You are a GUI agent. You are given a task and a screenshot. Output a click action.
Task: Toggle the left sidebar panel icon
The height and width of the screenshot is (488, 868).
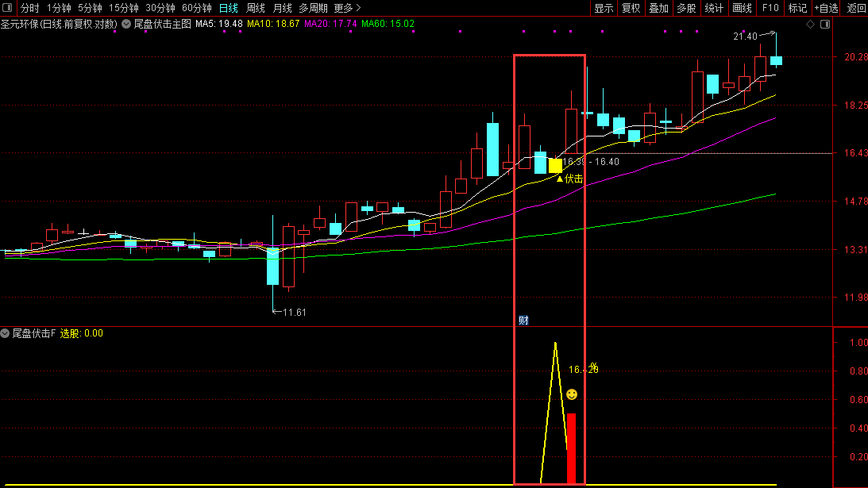point(7,8)
